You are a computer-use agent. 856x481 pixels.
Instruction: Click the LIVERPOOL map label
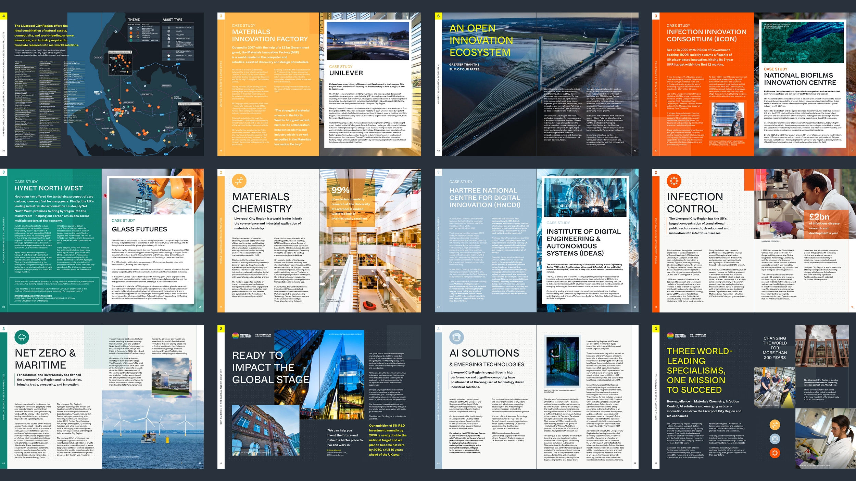tap(129, 103)
